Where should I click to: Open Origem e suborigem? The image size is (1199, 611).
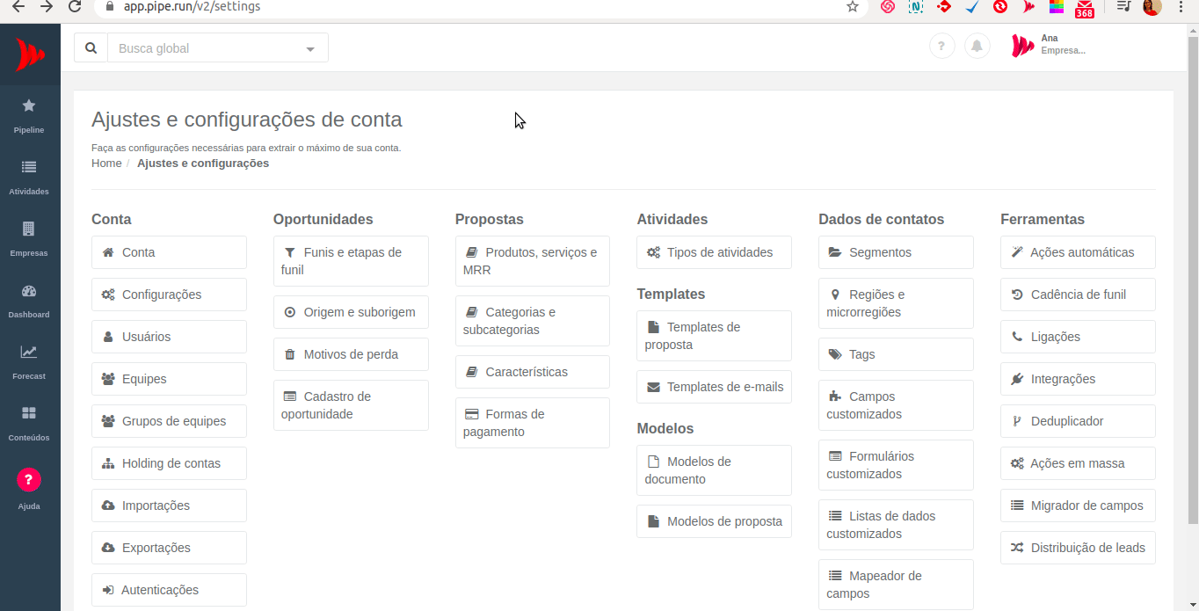tap(351, 312)
